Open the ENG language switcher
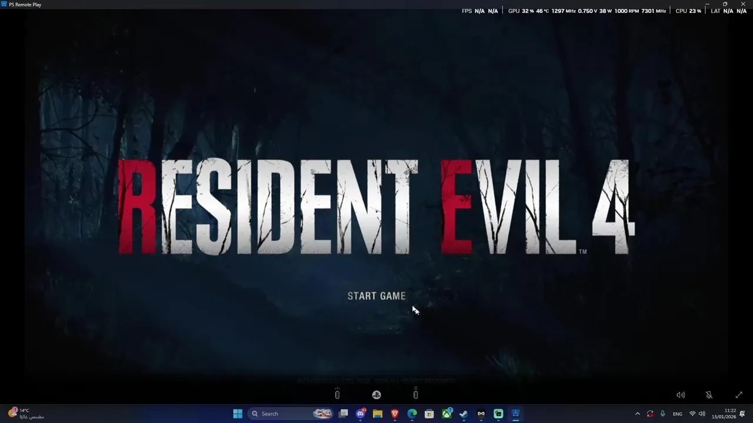 click(678, 414)
